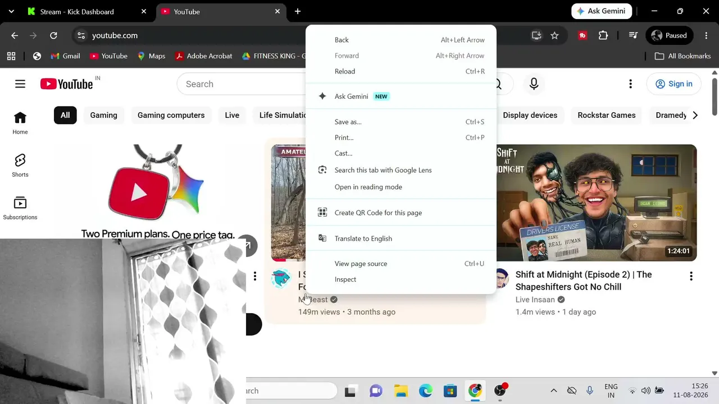Open the All Bookmarks folder
The image size is (719, 404).
point(682,56)
